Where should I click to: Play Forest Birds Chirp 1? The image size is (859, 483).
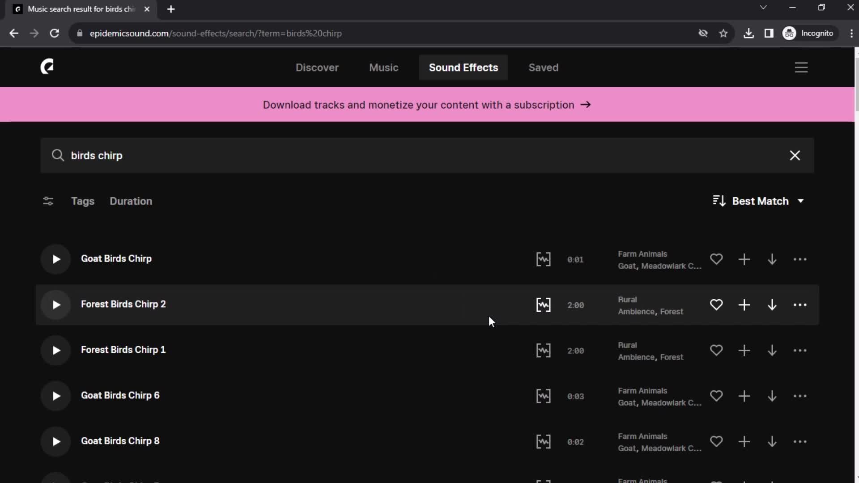56,350
